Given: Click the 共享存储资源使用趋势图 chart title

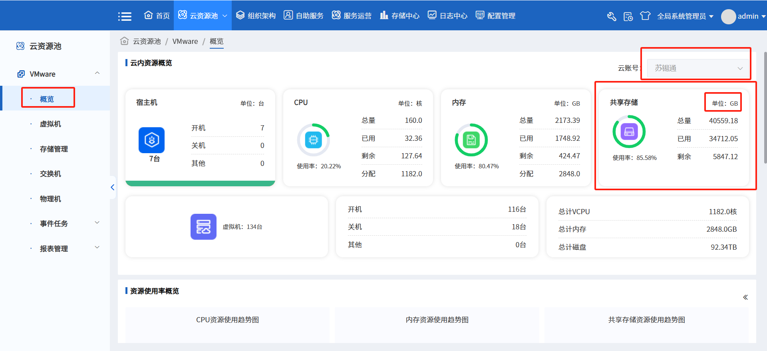Looking at the screenshot, I should click(647, 319).
